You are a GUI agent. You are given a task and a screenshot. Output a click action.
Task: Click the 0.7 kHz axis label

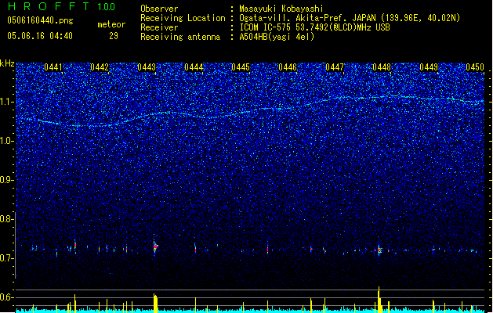click(7, 258)
